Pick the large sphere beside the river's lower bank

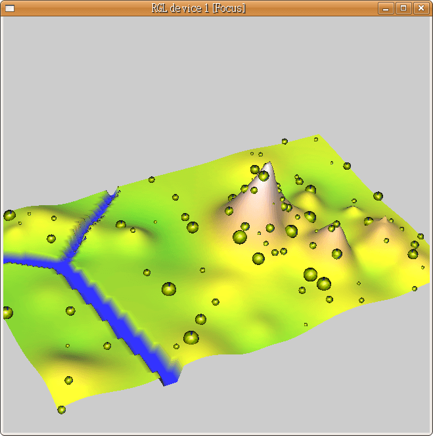pos(191,338)
